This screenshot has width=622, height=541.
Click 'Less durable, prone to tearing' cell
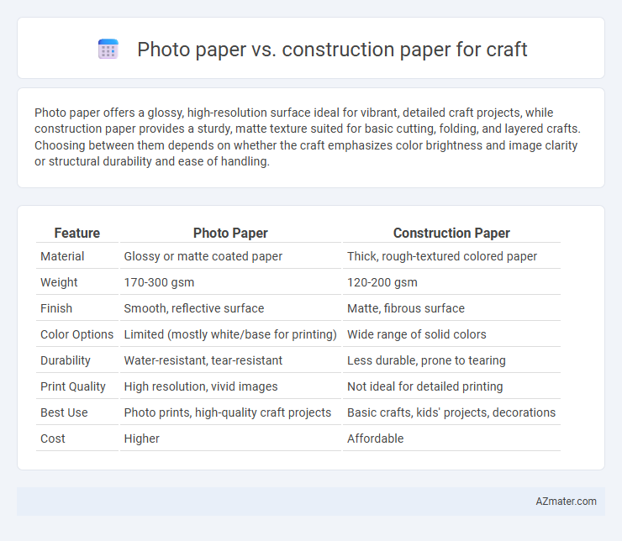[426, 360]
